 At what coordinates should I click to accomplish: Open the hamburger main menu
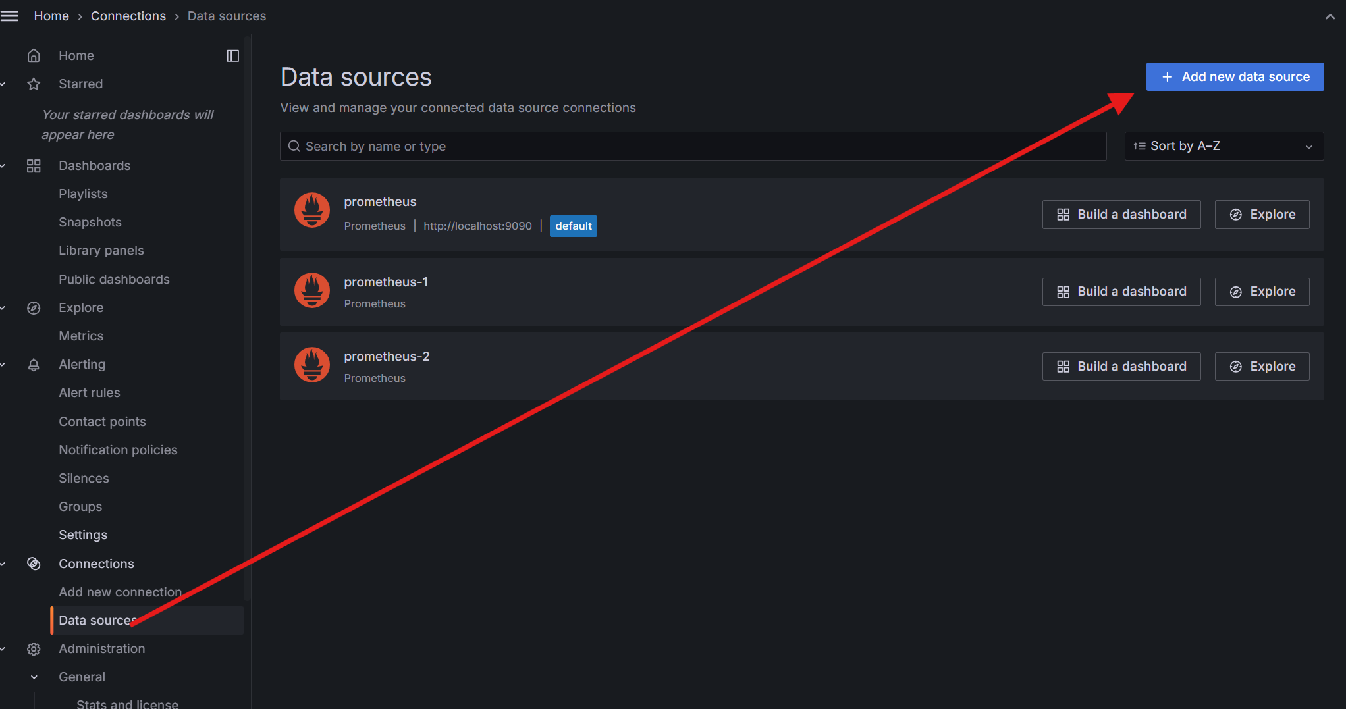coord(9,16)
